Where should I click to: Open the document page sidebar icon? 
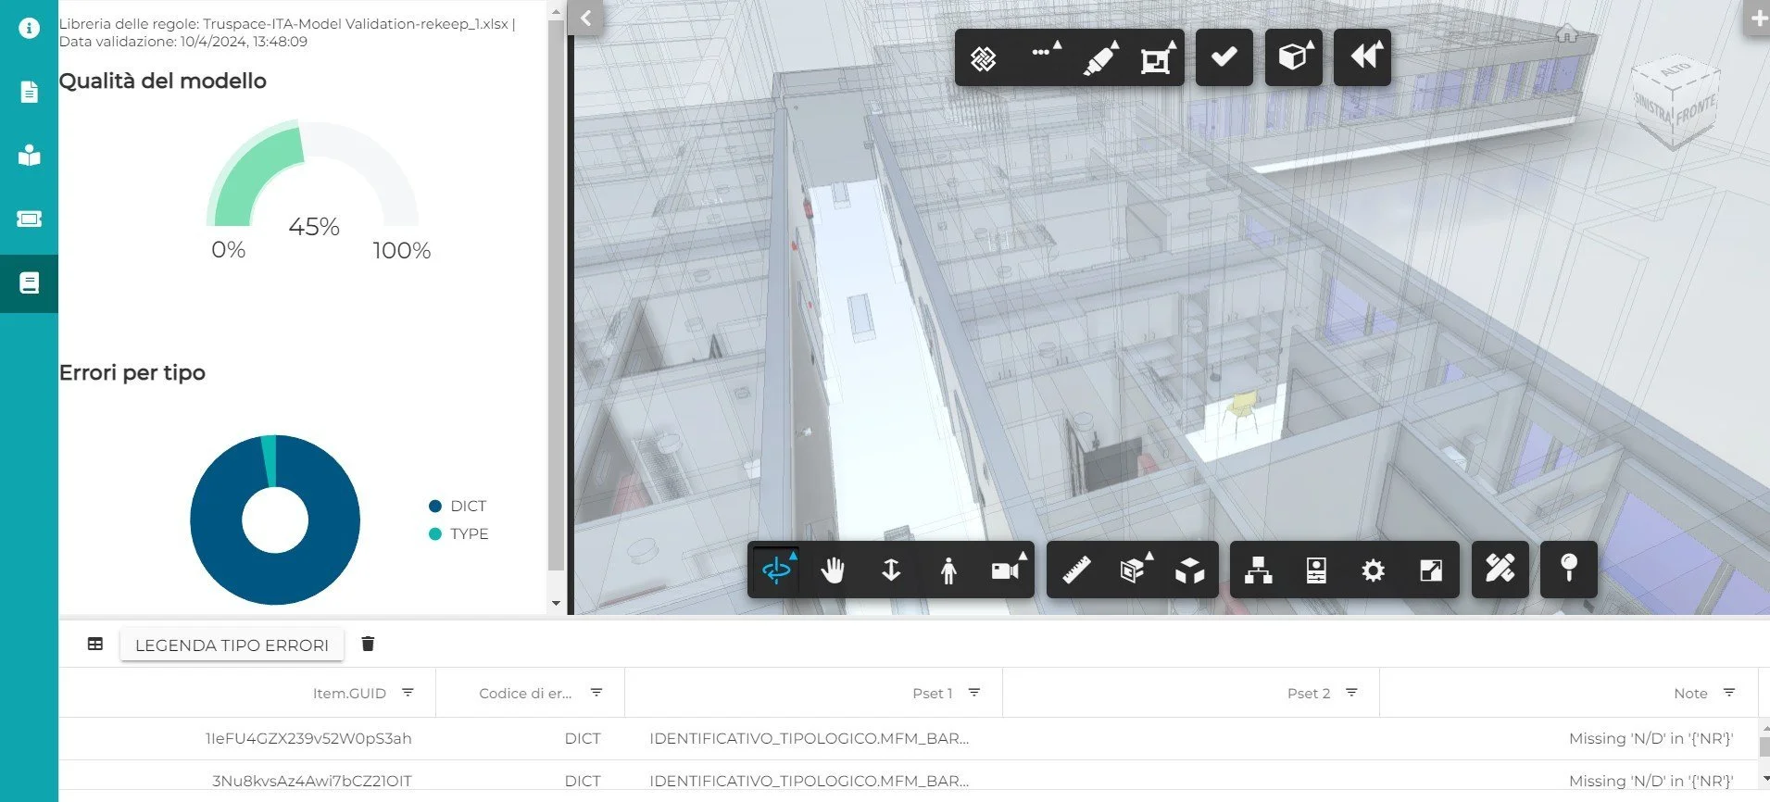tap(29, 92)
